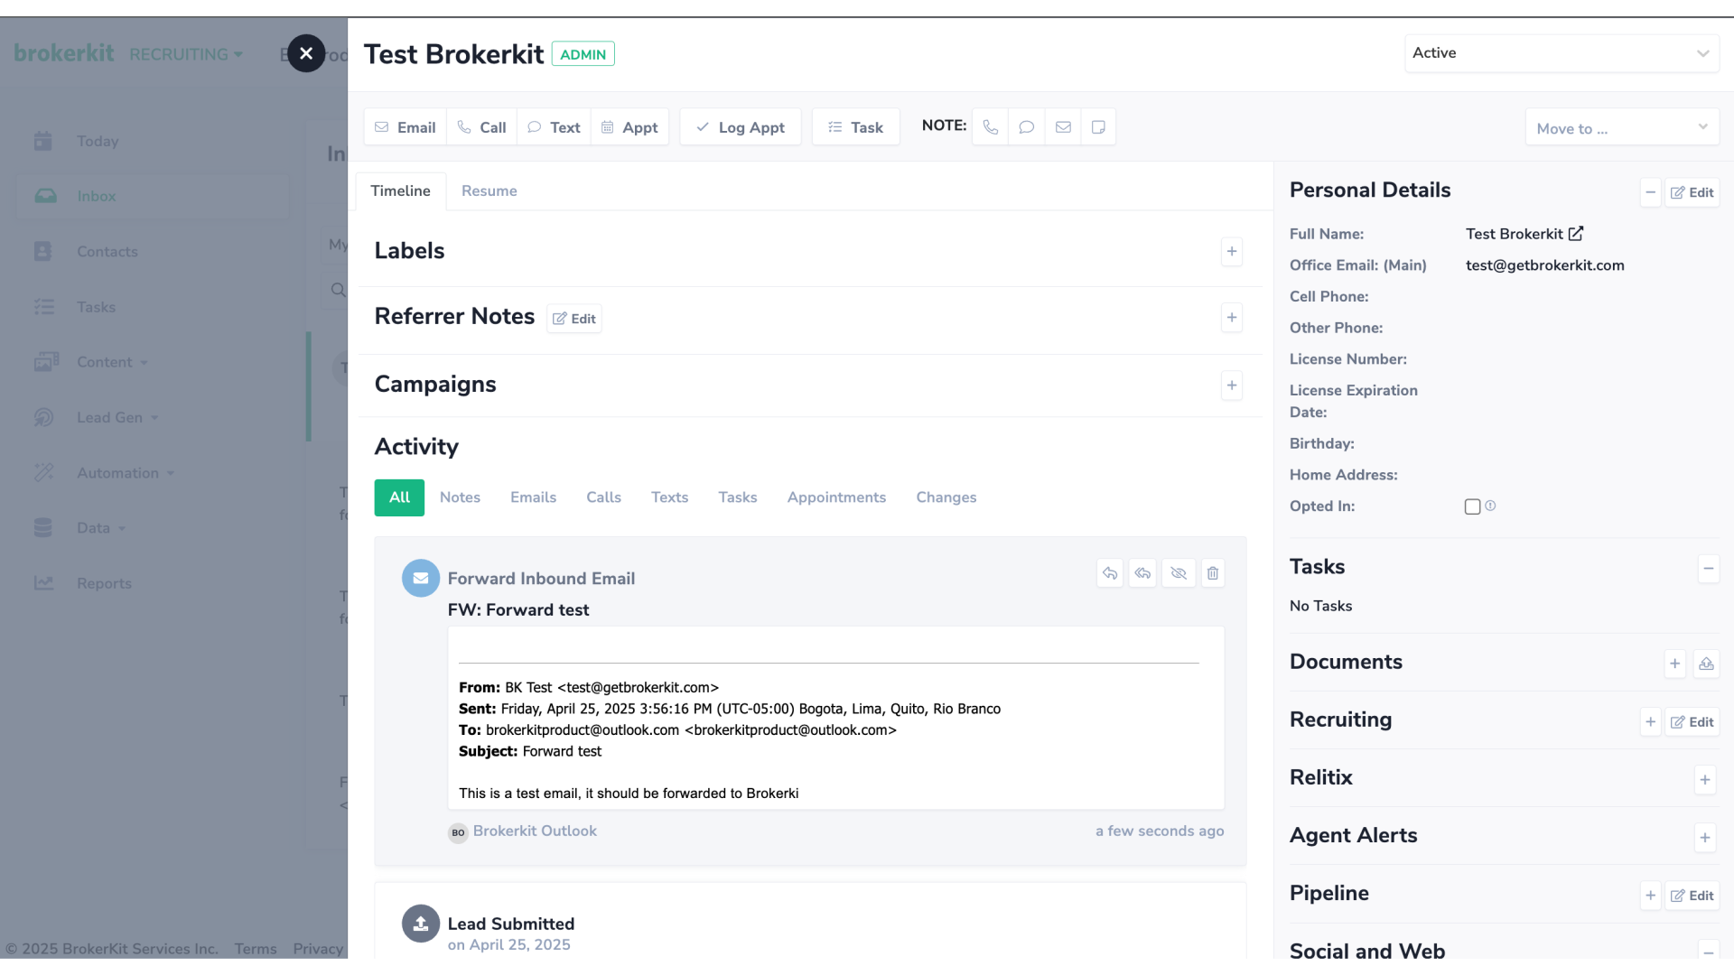The width and height of the screenshot is (1734, 975).
Task: Click the sticky note icon
Action: [x=1098, y=127]
